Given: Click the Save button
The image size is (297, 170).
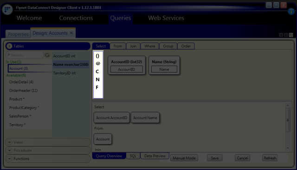Looking at the screenshot, I should click(x=214, y=158).
